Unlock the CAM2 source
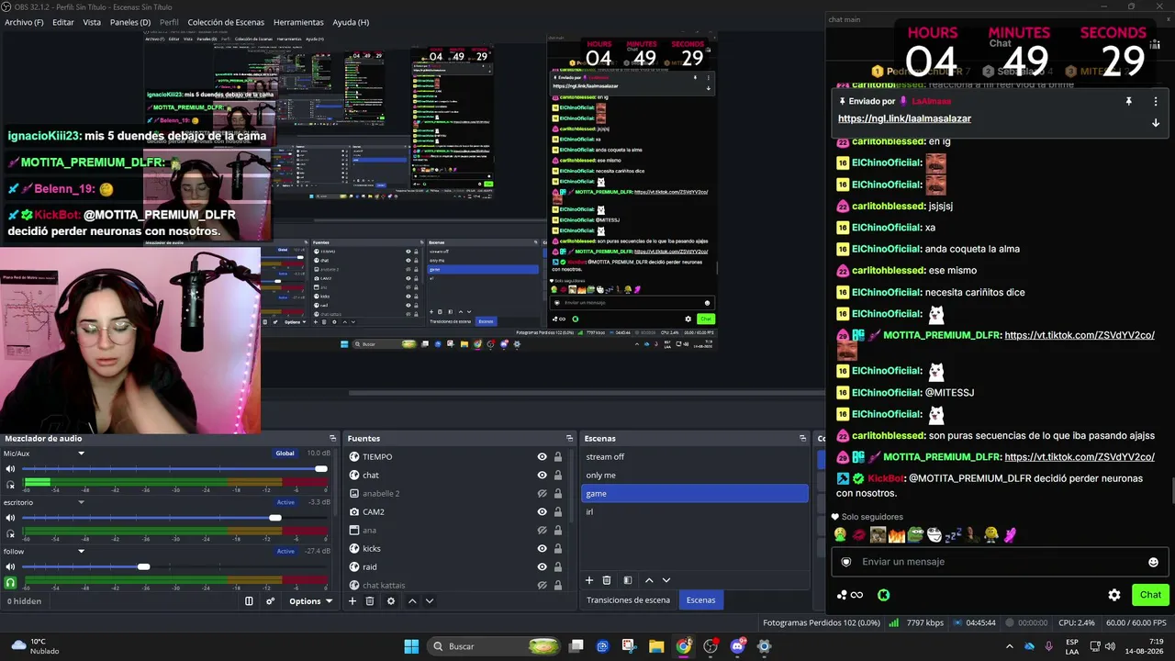The image size is (1175, 661). pos(557,512)
